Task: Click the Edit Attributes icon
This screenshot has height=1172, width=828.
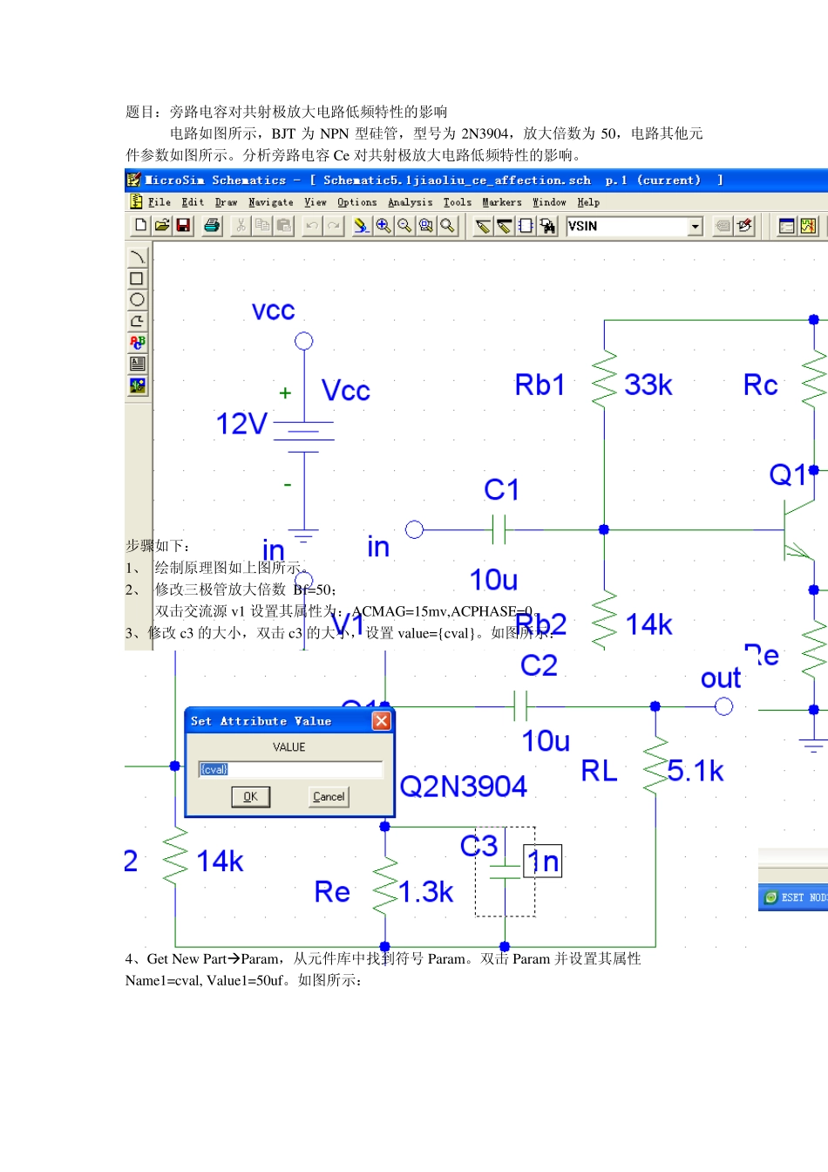Action: (723, 226)
